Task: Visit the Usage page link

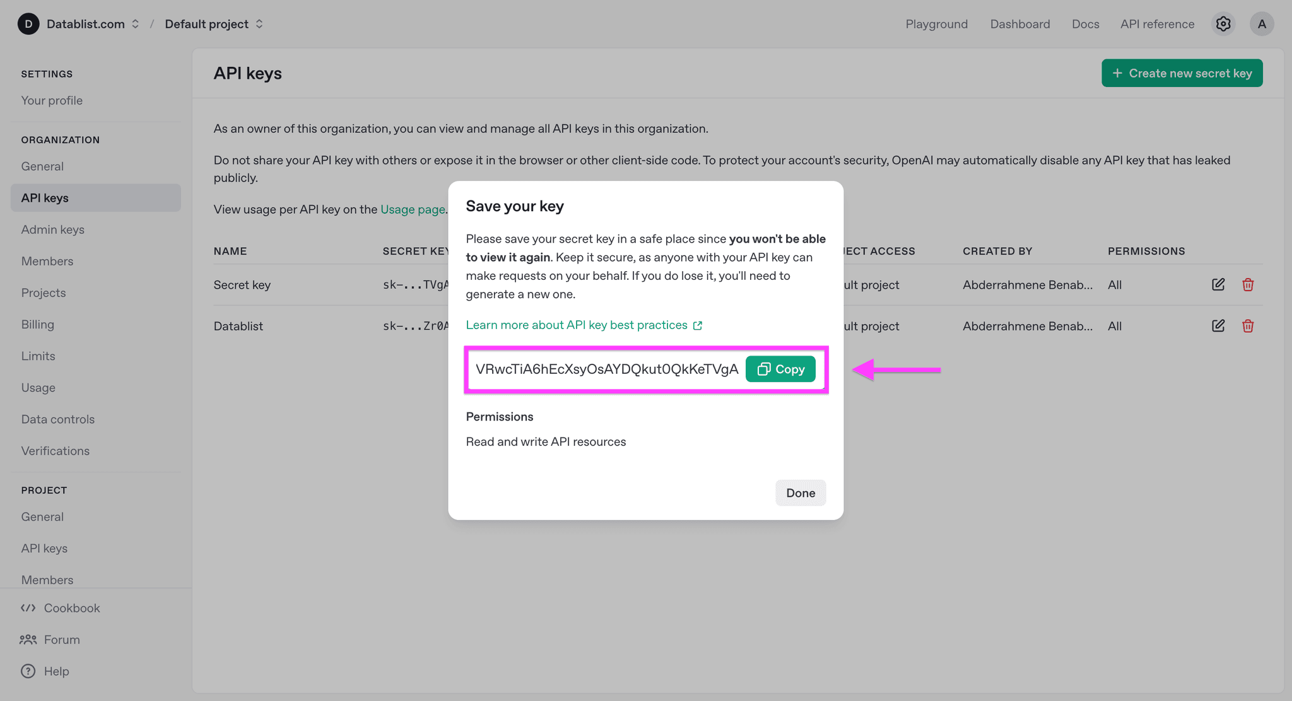Action: point(412,209)
